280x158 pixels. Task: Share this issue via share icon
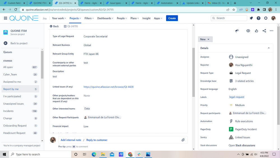pyautogui.click(x=264, y=31)
